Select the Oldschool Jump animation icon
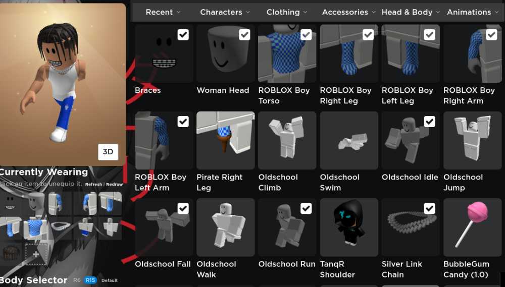505x287 pixels. tap(472, 140)
